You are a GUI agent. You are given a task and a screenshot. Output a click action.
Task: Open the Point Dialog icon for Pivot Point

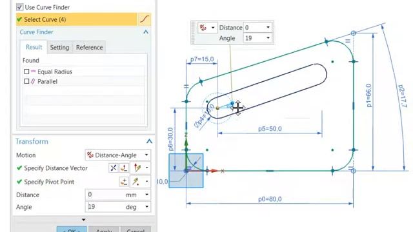124,182
